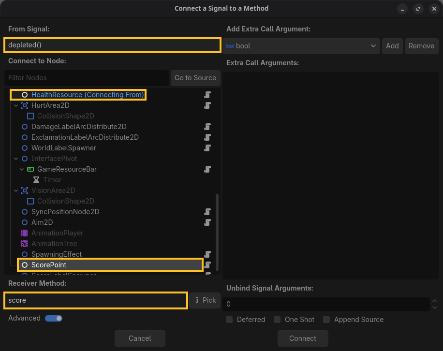The image size is (443, 351).
Task: Click the script icon next to WorldLabelSpawner
Action: coord(207,148)
